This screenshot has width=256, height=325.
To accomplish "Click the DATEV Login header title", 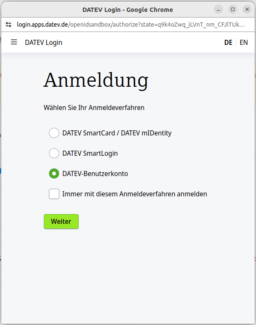I will (44, 42).
